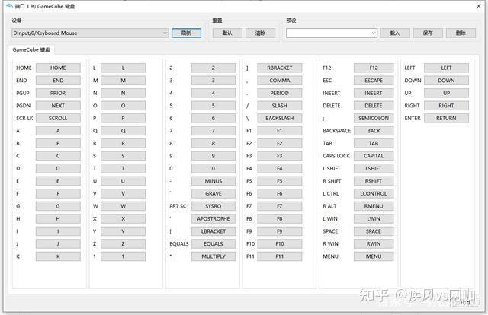Click the SPACE mapping button

pos(374,231)
